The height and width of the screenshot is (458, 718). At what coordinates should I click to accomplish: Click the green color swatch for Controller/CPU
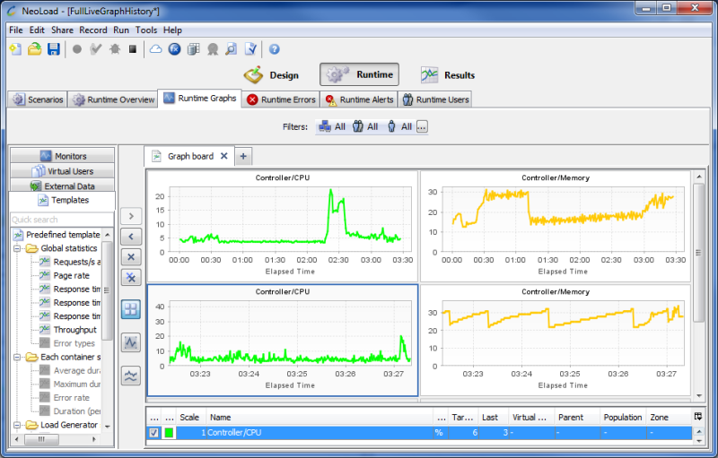pyautogui.click(x=169, y=433)
